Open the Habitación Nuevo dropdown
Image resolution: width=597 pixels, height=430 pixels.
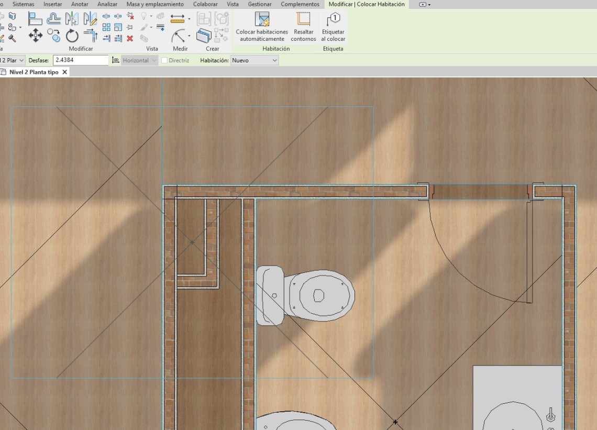pos(255,61)
